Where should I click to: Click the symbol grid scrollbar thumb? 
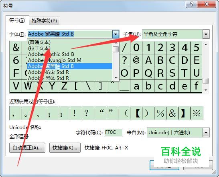click(206, 81)
